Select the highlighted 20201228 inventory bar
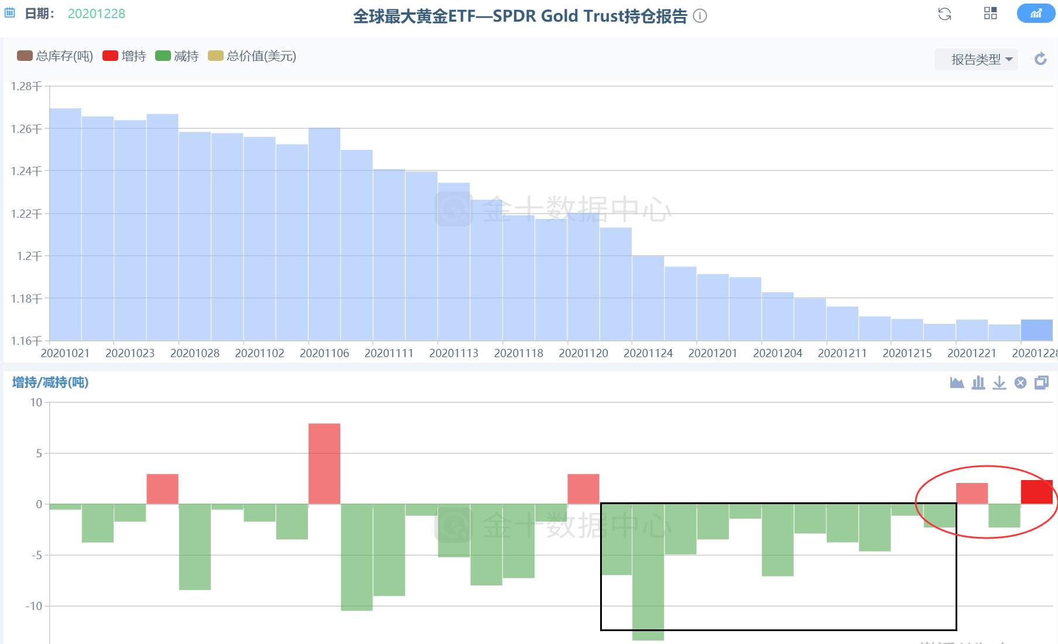The image size is (1058, 644). tap(1036, 330)
